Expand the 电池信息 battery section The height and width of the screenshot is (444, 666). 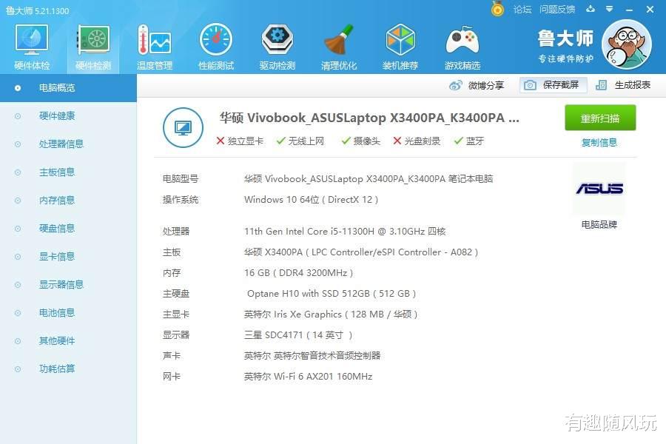pyautogui.click(x=58, y=312)
